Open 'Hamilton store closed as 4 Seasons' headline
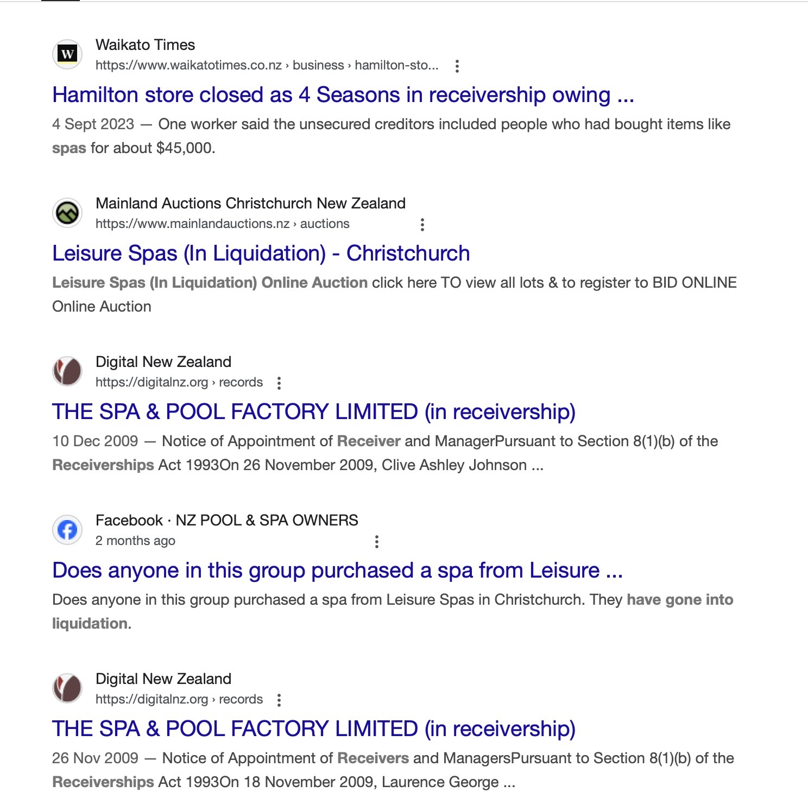The image size is (808, 811). pos(343,95)
